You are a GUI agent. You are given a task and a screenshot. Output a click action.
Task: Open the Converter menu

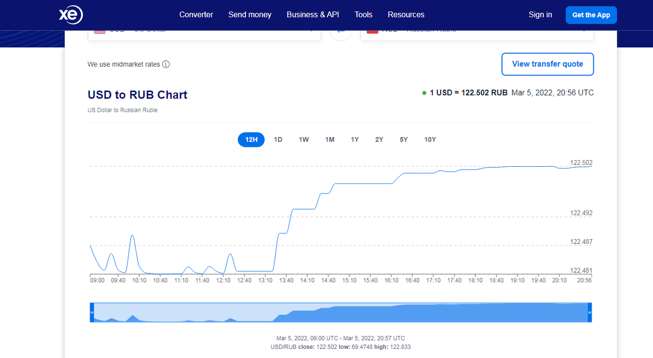pyautogui.click(x=196, y=15)
